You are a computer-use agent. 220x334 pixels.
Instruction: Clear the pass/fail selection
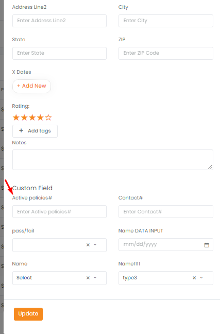88,245
